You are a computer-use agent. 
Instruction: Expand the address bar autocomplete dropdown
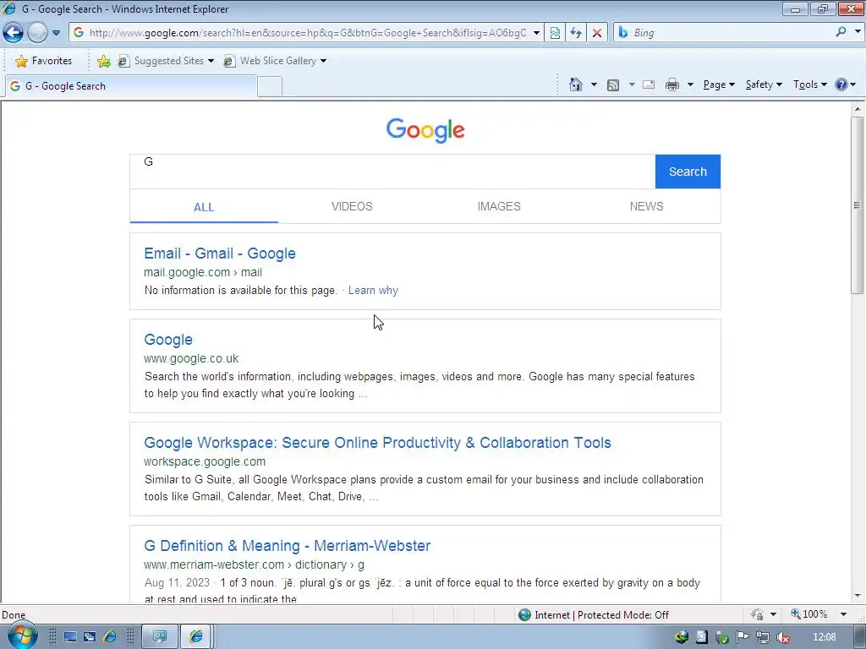click(x=535, y=33)
